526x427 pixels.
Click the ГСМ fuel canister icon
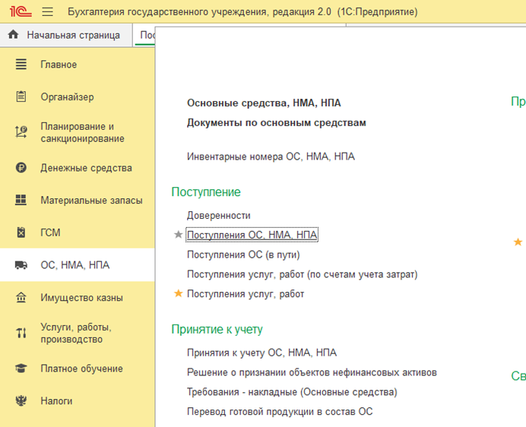point(21,232)
